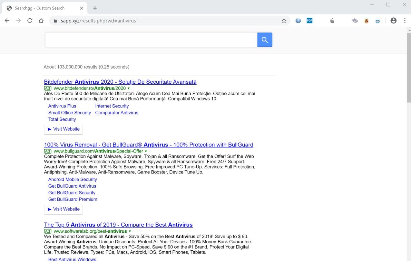This screenshot has height=261, width=411.
Task: Open the 100% Virus Removal BullGuard ad title
Action: point(149,144)
